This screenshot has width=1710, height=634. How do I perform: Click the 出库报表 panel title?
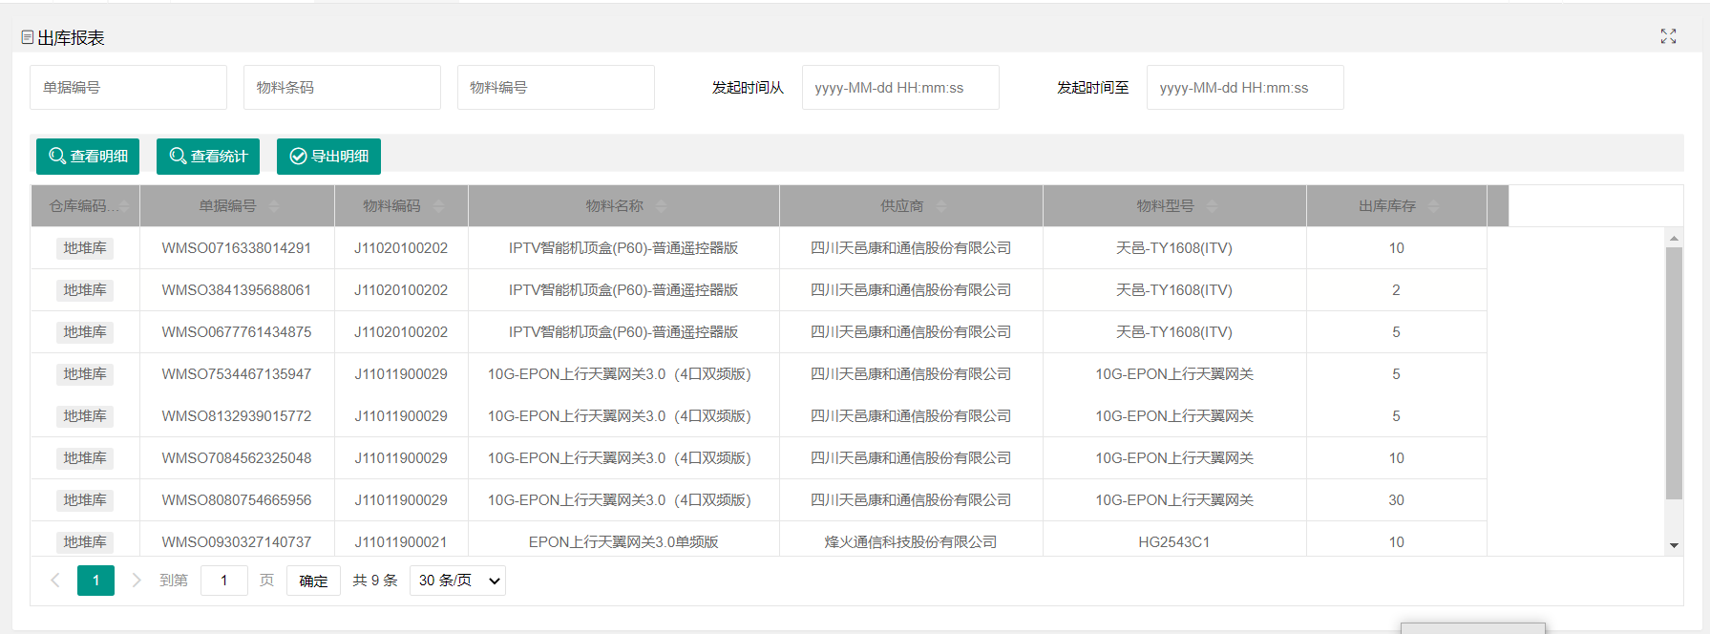coord(72,38)
